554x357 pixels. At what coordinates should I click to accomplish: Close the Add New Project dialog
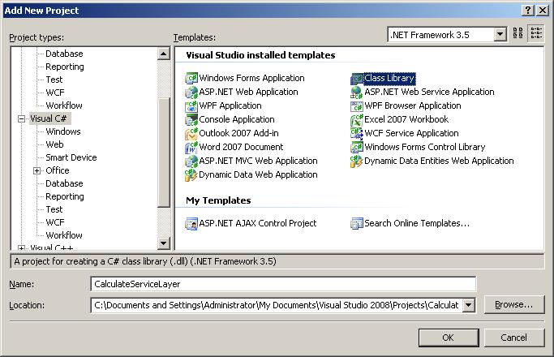tap(543, 10)
